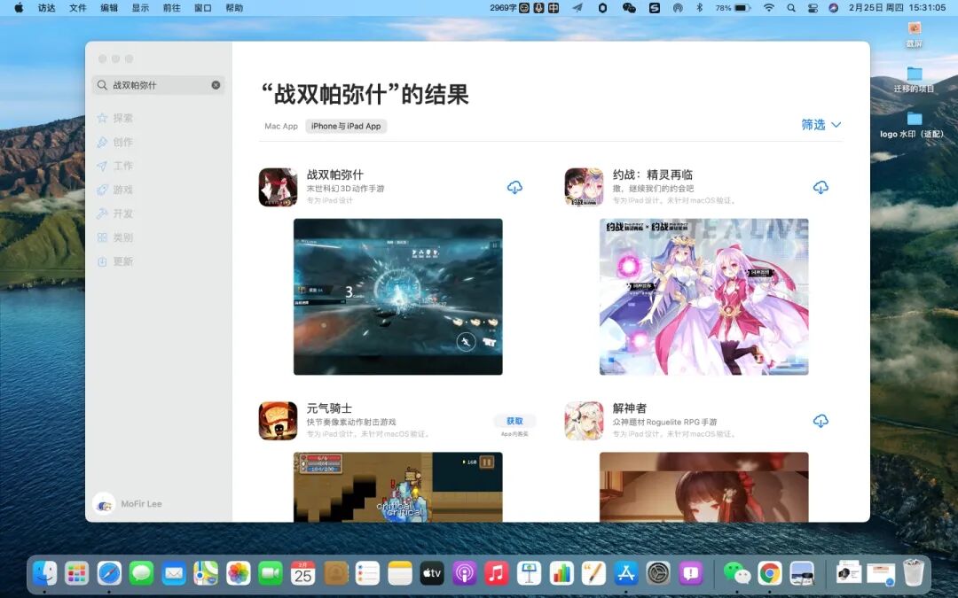
Task: Open the 截屏 file on the desktop
Action: 914,35
